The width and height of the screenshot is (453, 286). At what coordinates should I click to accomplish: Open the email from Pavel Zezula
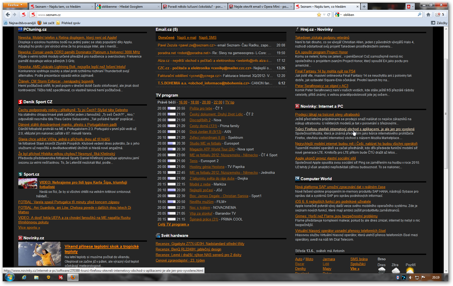(221, 45)
